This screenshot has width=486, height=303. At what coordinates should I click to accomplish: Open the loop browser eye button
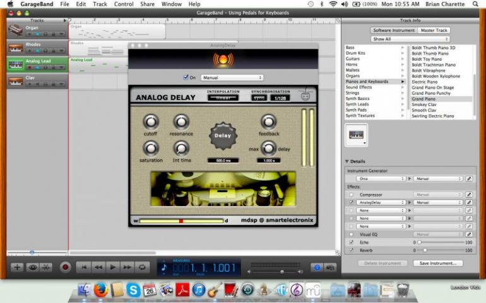[x=32, y=267]
